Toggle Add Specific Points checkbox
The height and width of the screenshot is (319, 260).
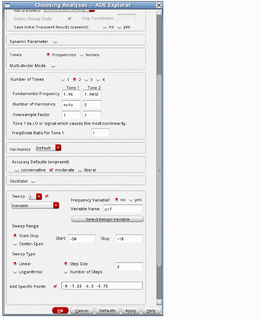point(55,286)
